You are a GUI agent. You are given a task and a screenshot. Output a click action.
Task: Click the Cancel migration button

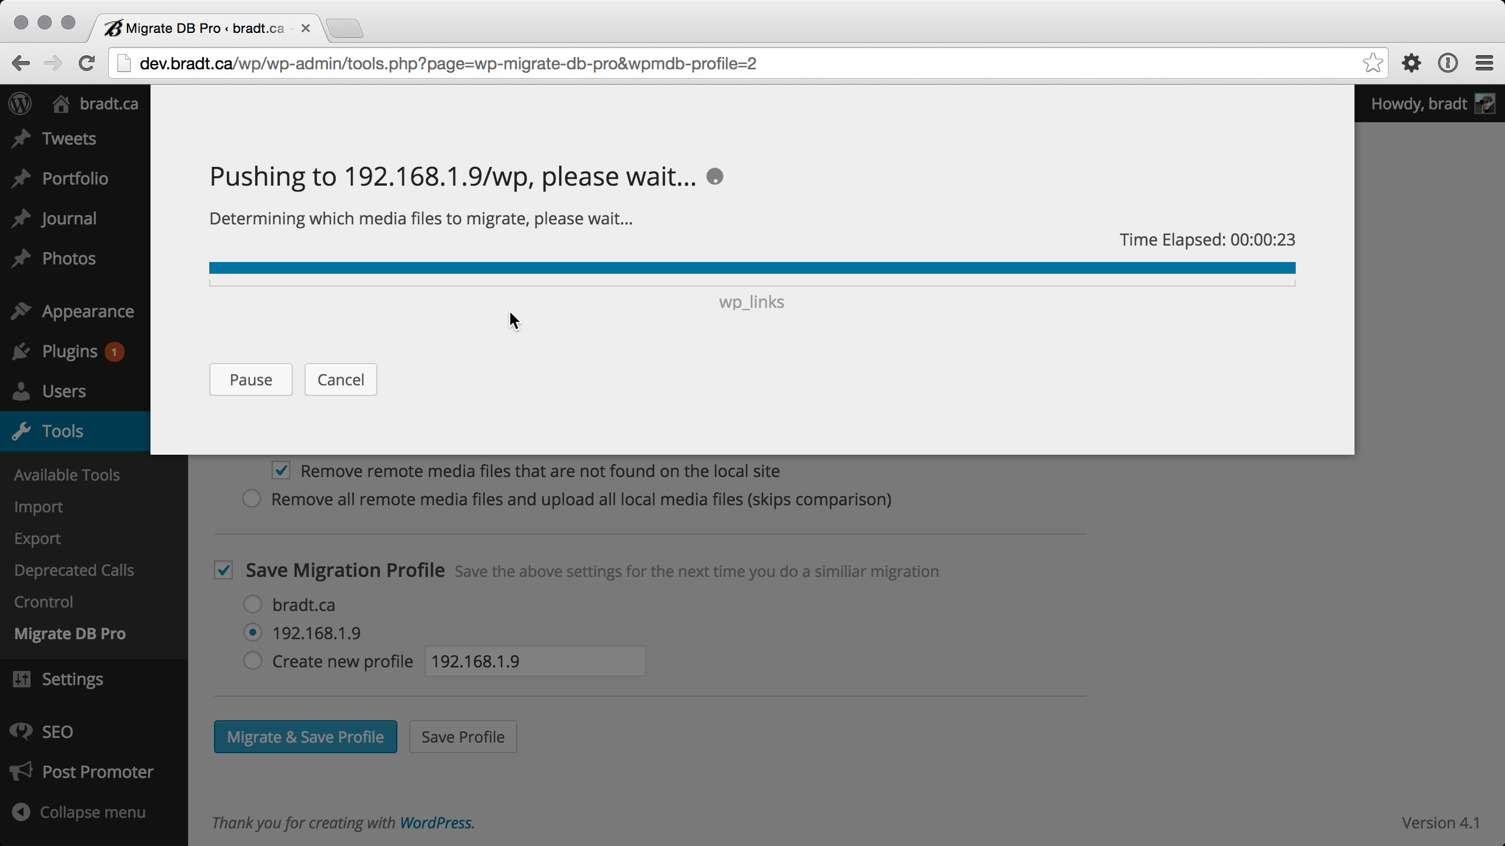pos(341,380)
